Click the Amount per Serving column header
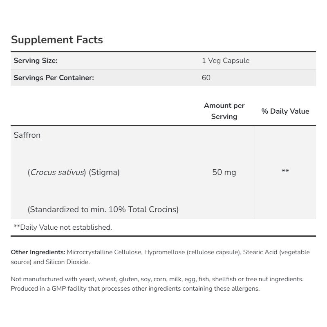 pyautogui.click(x=224, y=111)
